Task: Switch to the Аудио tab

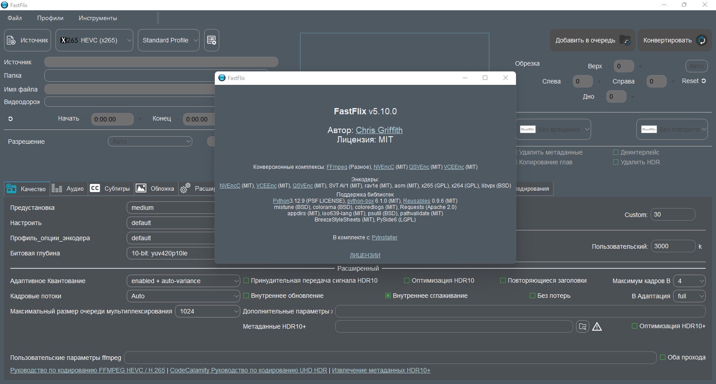Action: point(68,188)
